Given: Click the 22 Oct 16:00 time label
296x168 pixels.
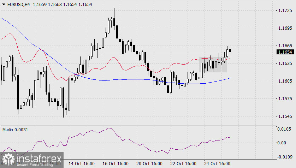Looking at the screenshot, I should point(183,163).
